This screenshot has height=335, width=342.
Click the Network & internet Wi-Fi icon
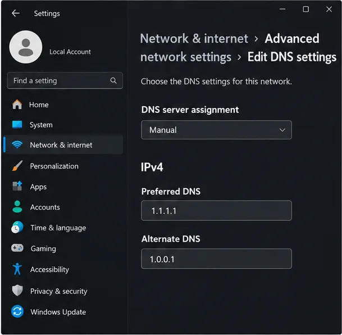click(17, 144)
